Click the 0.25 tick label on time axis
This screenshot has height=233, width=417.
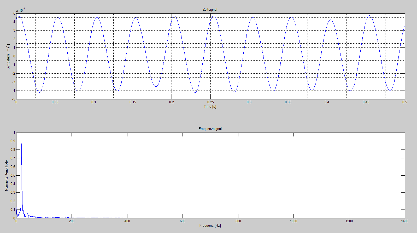pos(210,102)
